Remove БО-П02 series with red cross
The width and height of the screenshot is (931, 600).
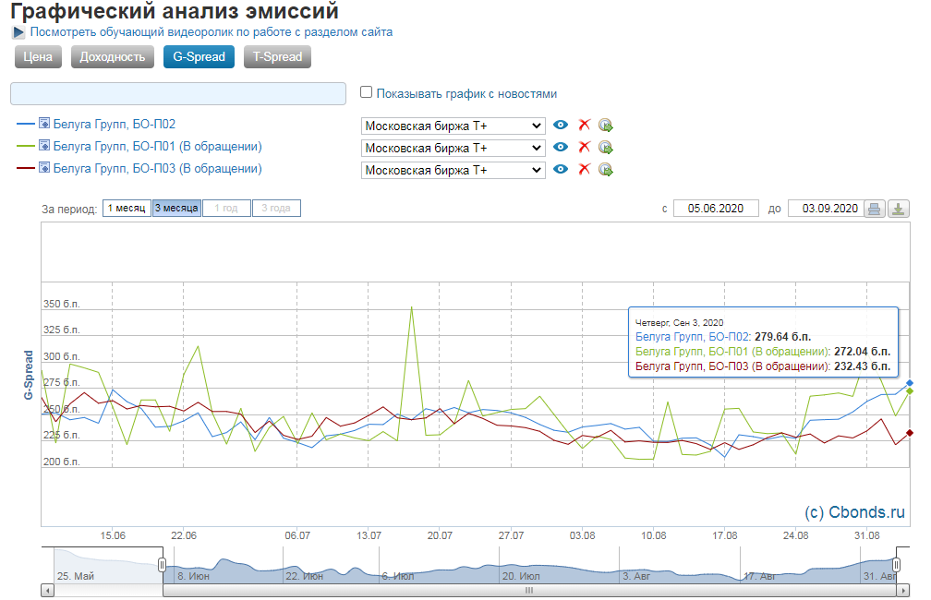(585, 125)
